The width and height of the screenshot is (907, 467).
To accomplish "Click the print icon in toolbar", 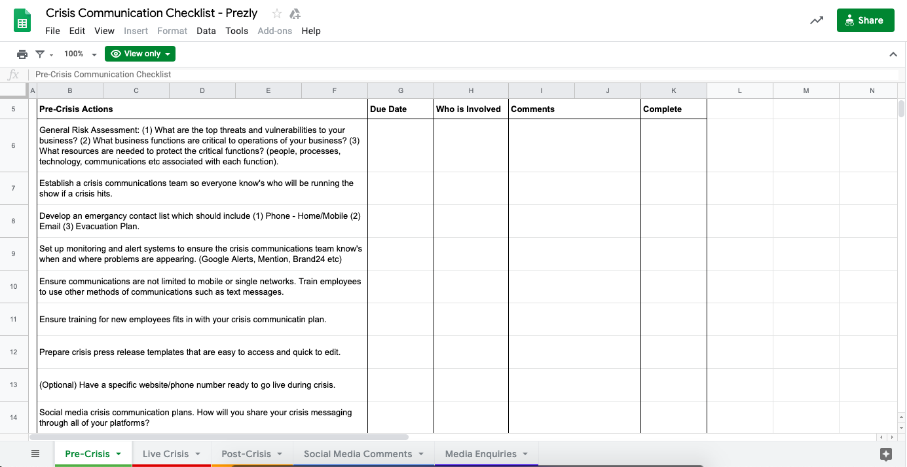I will 22,54.
